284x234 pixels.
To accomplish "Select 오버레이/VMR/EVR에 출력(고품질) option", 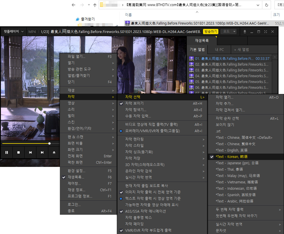I will pos(162,131).
